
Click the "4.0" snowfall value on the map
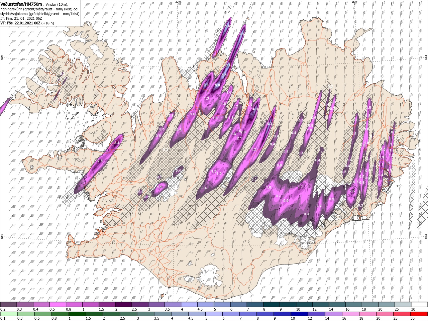tap(255, 109)
